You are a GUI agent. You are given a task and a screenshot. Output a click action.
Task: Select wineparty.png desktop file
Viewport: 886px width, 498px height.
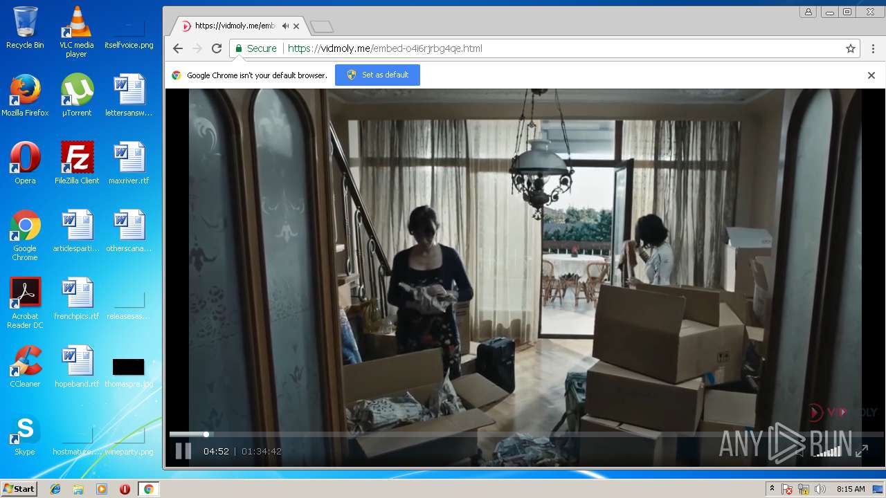click(129, 441)
